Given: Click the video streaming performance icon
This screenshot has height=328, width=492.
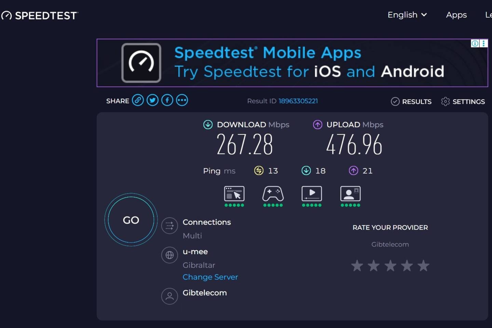Looking at the screenshot, I should pyautogui.click(x=312, y=194).
